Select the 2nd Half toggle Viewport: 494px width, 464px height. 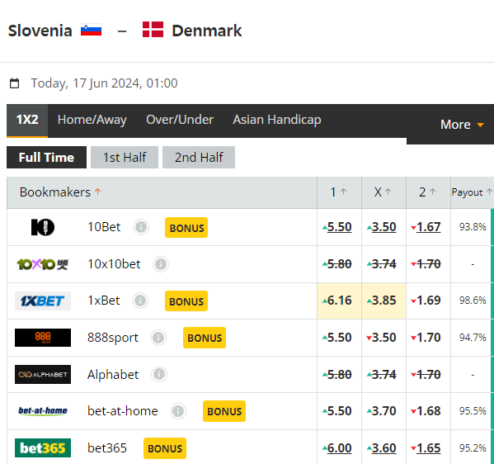(x=199, y=157)
